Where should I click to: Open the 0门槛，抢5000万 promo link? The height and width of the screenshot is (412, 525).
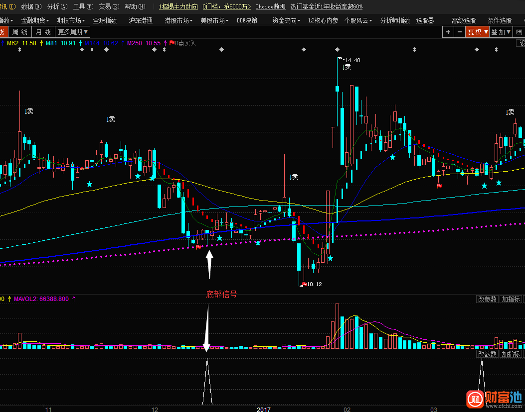coord(227,6)
